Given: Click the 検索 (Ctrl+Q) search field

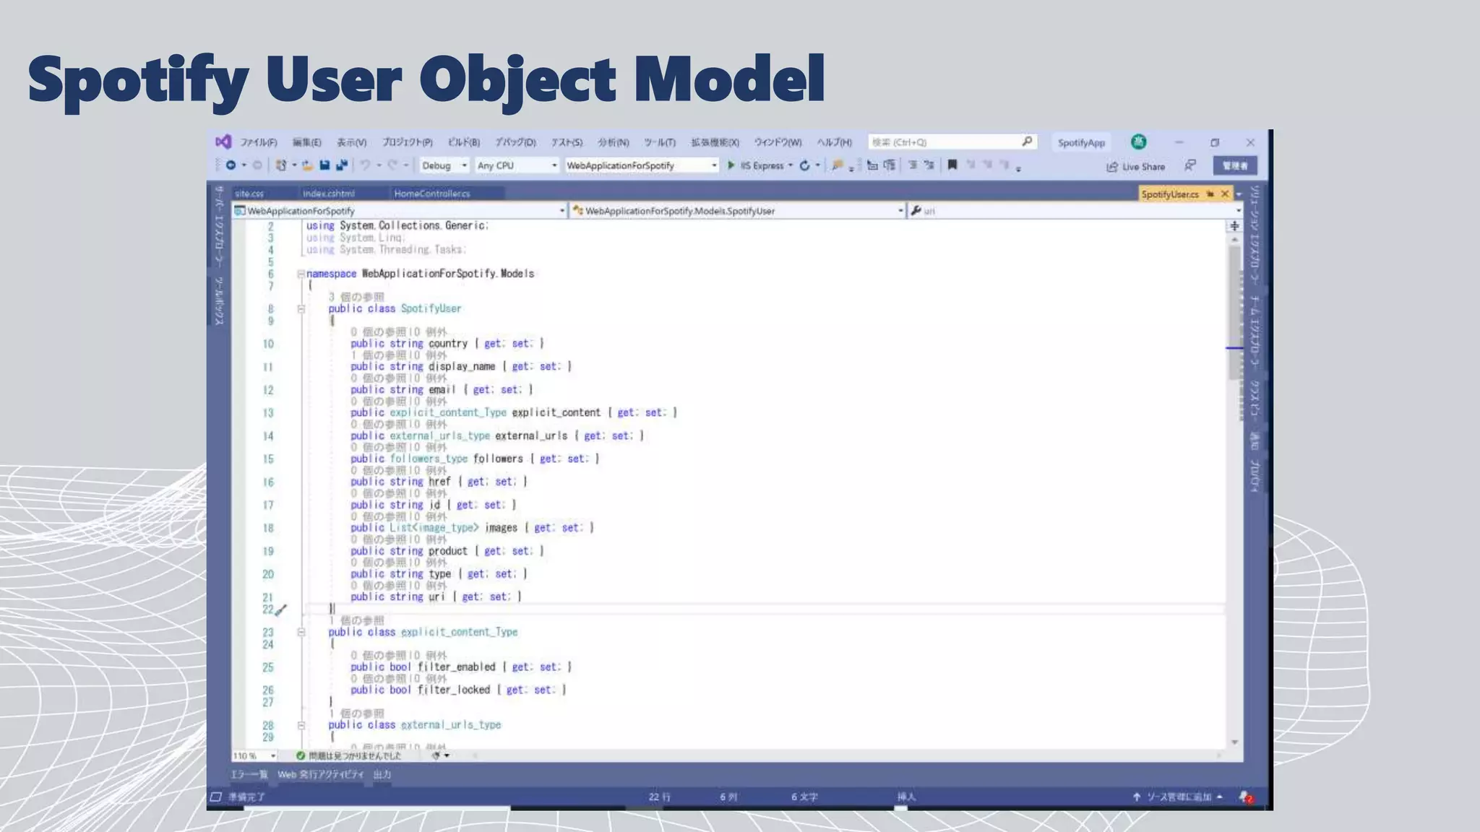Looking at the screenshot, I should pyautogui.click(x=952, y=142).
